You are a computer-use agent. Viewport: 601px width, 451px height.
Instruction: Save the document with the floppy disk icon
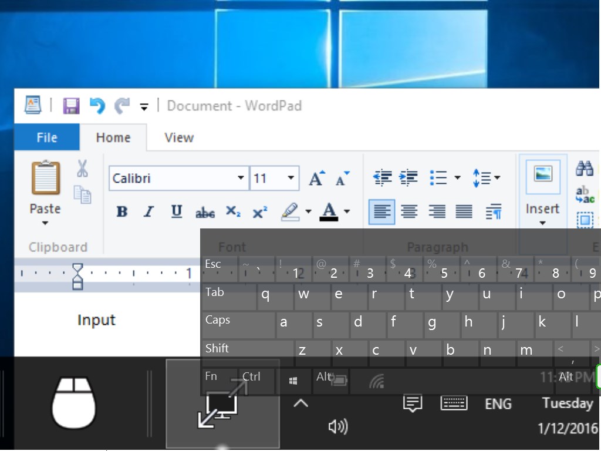coord(71,106)
